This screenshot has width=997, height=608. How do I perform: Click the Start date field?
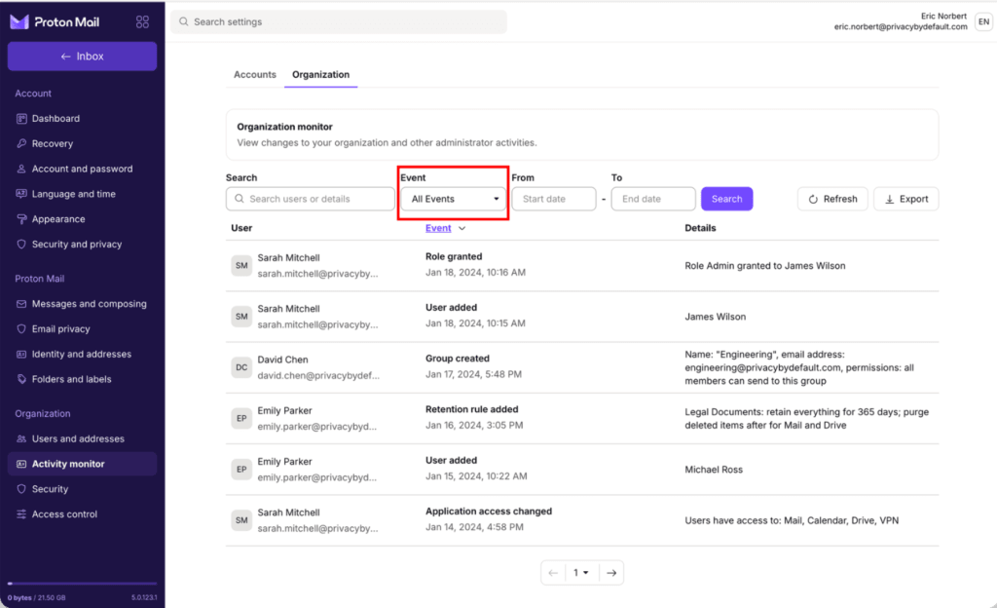(554, 199)
